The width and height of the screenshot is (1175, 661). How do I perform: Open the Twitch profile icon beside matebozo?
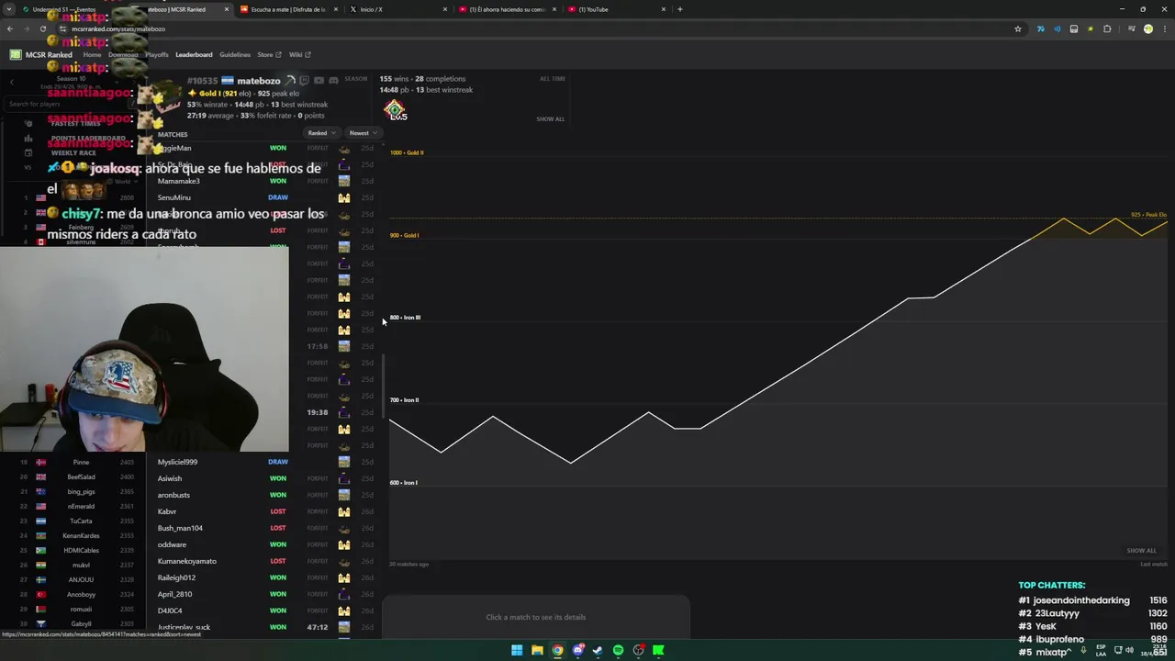coord(304,81)
